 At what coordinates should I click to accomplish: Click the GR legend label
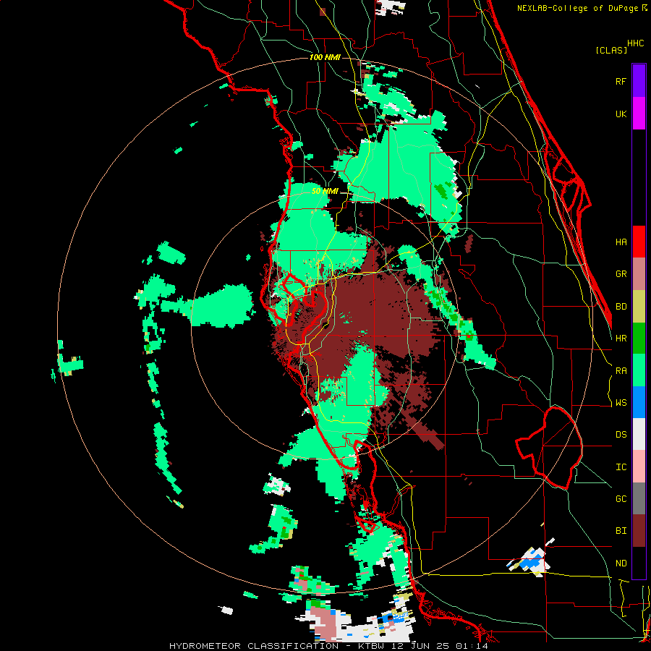pos(621,274)
